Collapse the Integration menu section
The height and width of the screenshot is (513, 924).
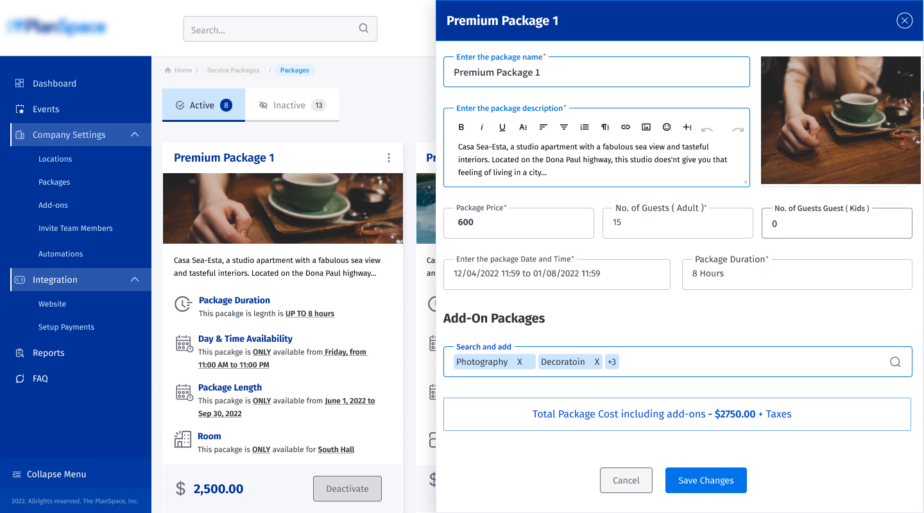(135, 280)
